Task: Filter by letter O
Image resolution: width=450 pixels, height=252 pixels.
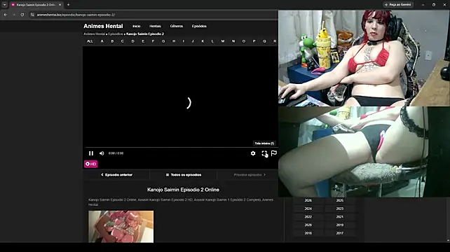Action: [x=244, y=41]
